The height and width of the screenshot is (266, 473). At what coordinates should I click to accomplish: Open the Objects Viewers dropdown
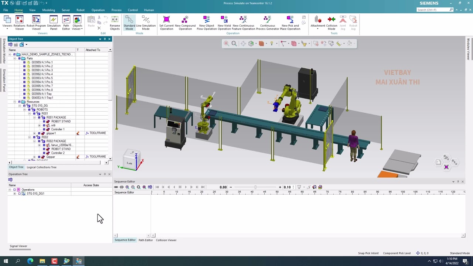(77, 23)
